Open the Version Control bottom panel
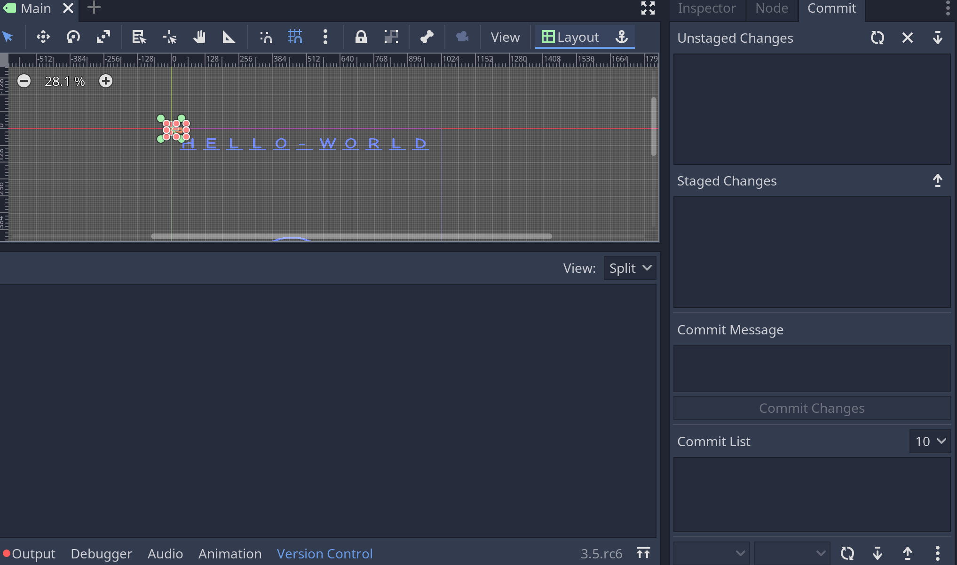 324,554
